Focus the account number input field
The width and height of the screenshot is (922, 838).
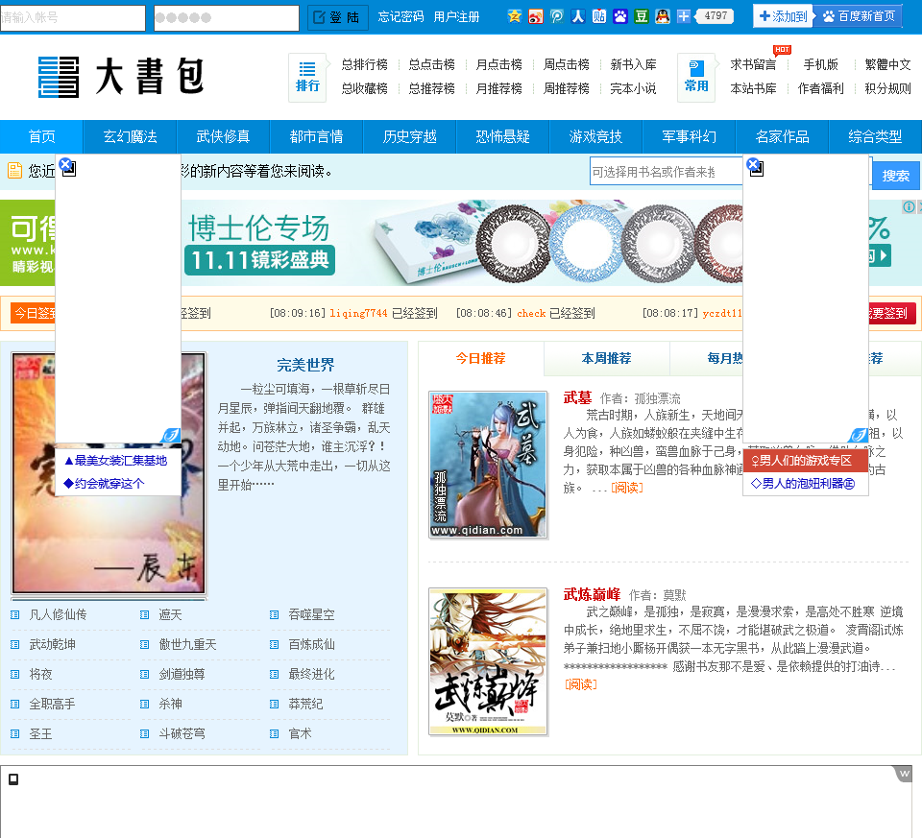[73, 17]
